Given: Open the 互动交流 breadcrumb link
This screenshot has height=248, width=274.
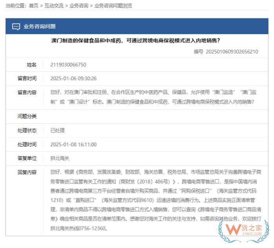Looking at the screenshot, I should (54, 5).
